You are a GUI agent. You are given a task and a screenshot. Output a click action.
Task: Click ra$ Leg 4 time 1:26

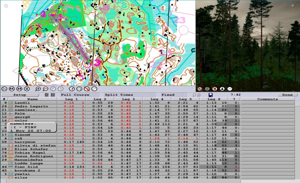(x=154, y=138)
